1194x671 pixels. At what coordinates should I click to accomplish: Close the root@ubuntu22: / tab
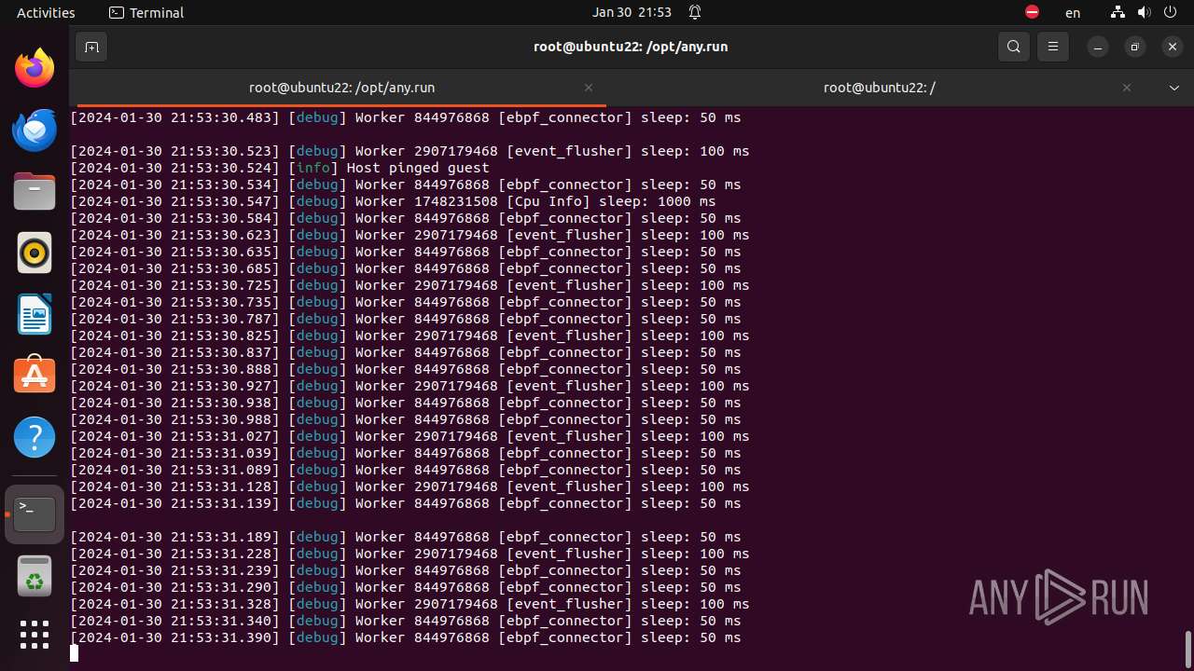pos(1127,88)
